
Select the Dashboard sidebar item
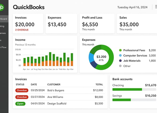click(4, 19)
